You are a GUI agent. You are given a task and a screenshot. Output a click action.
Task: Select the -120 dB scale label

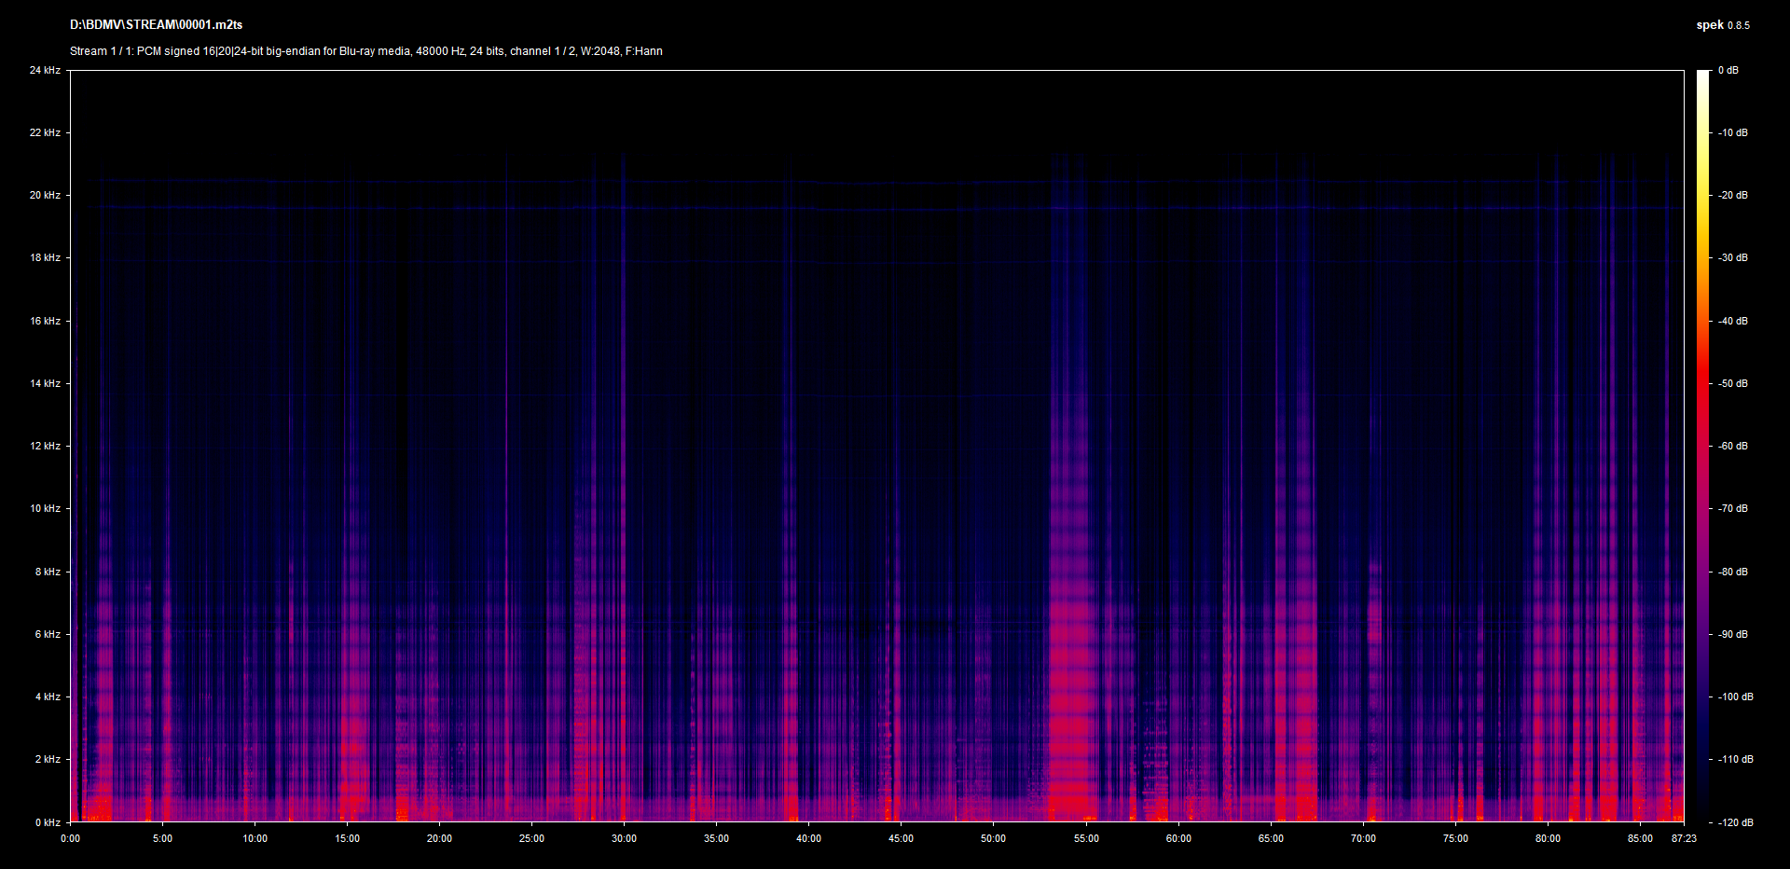click(x=1735, y=822)
